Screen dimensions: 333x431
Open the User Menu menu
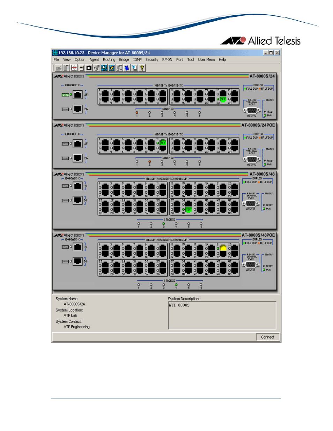coord(207,60)
